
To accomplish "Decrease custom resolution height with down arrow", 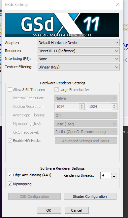I will coord(114,108).
